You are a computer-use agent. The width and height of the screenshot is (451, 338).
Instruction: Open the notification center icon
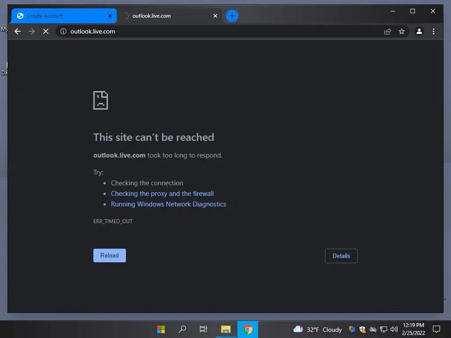(x=436, y=329)
